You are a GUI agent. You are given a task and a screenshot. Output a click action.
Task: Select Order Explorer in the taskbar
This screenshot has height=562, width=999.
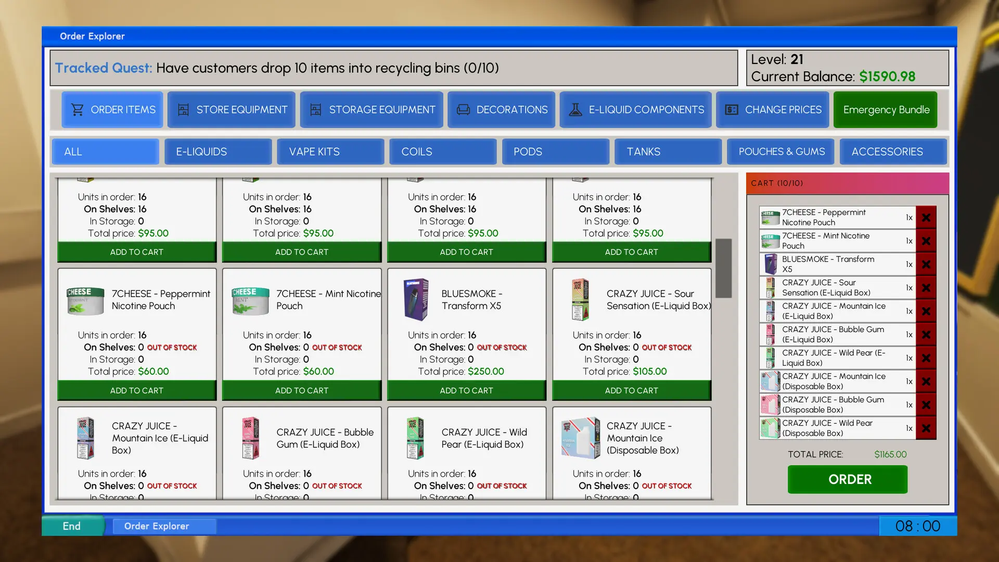coord(164,526)
